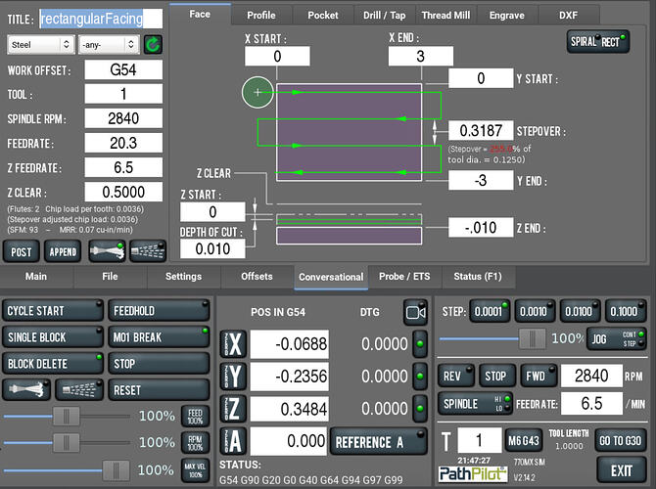This screenshot has height=489, width=656.
Task: Click FEEDHOLD
Action: pos(159,311)
